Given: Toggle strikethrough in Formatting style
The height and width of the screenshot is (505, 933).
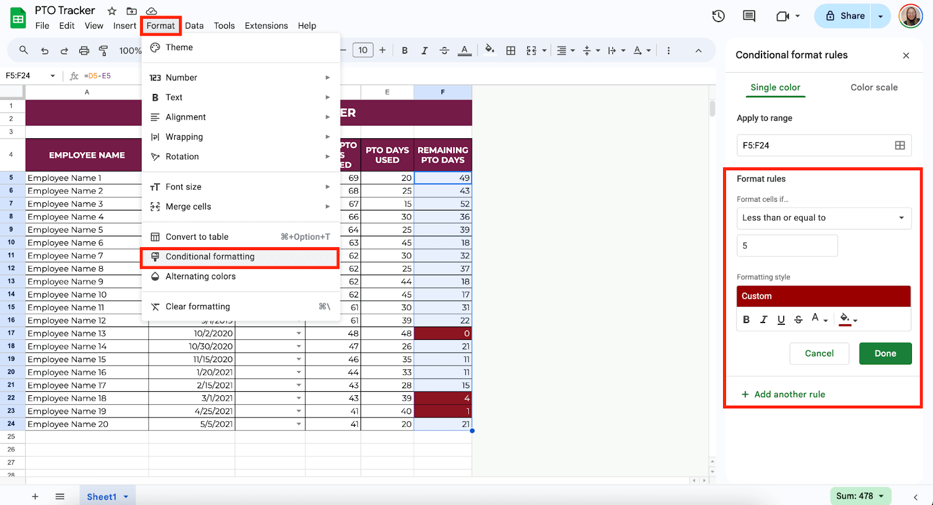Looking at the screenshot, I should point(798,320).
